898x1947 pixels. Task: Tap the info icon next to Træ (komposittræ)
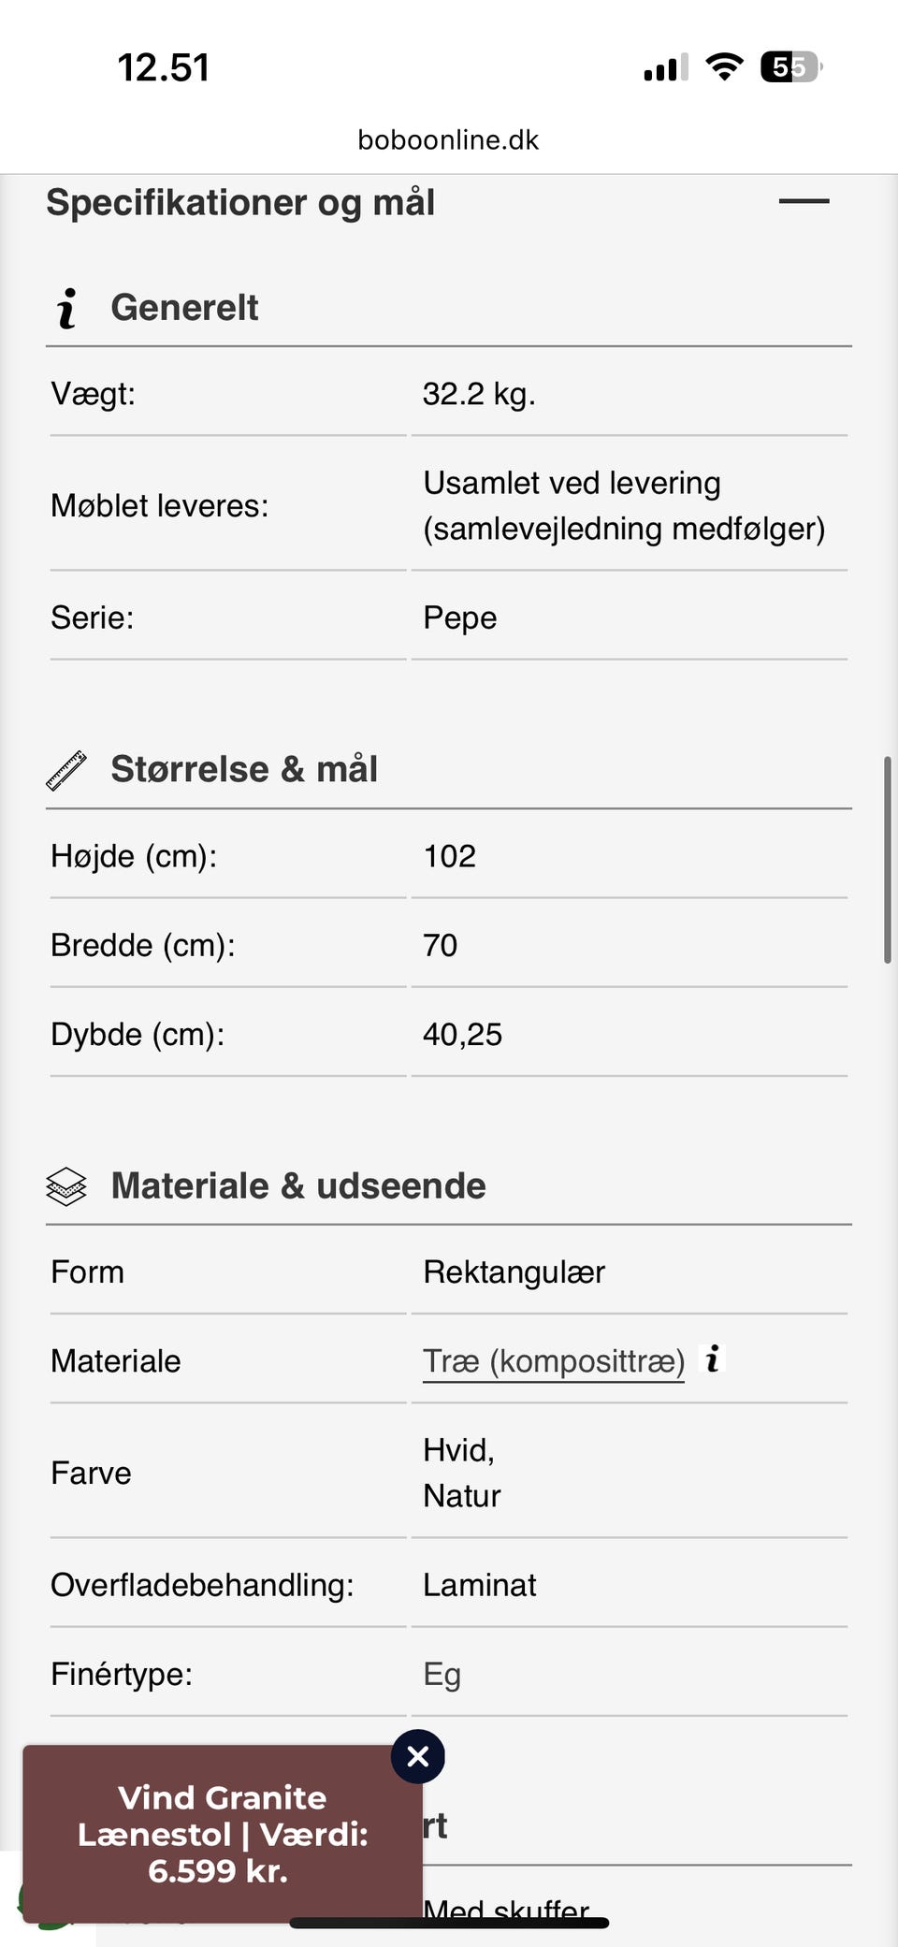pos(713,1359)
